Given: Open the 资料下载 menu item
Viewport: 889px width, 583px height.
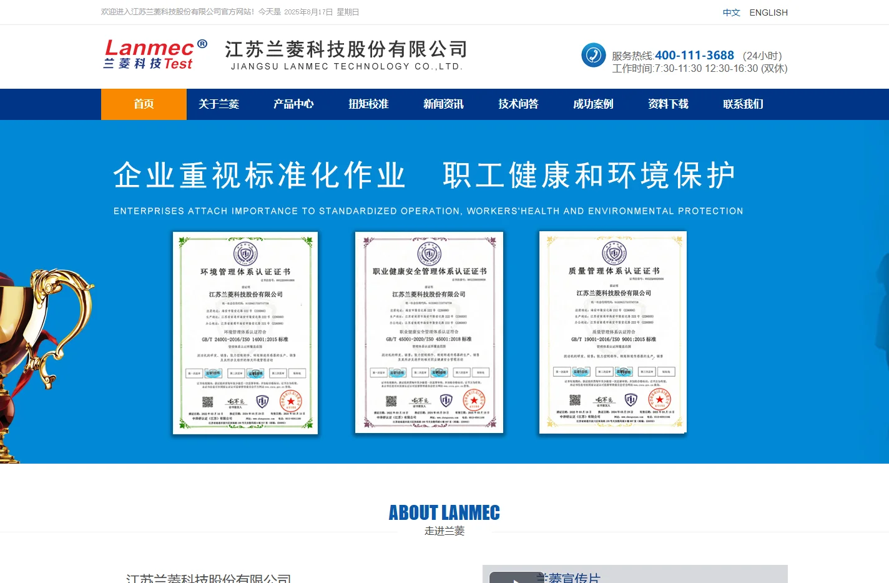Looking at the screenshot, I should [668, 104].
